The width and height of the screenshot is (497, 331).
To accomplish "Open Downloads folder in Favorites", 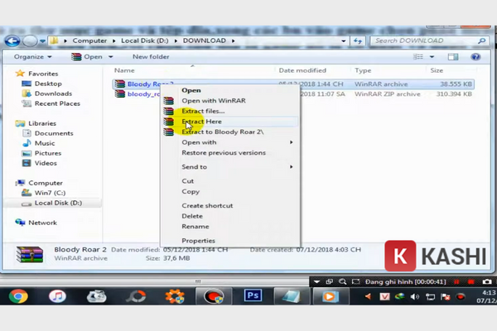I will click(x=53, y=94).
